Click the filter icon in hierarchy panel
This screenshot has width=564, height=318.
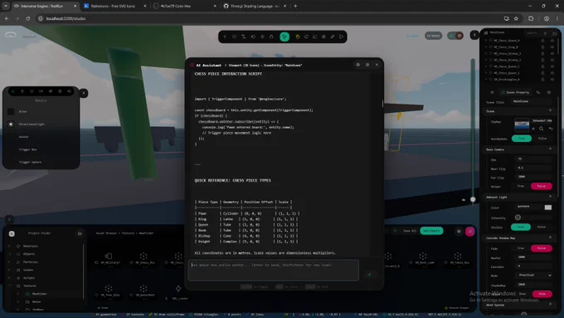point(545,33)
